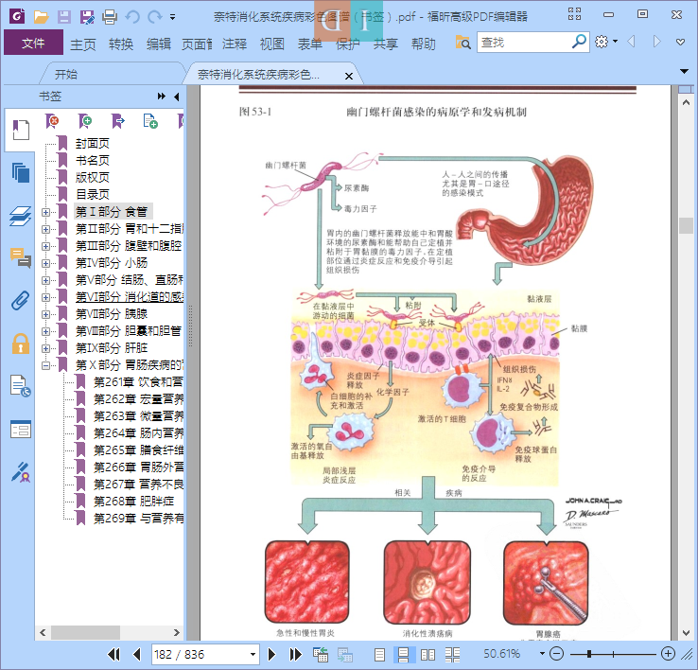The width and height of the screenshot is (698, 670).
Task: Select continuous page view mode icon
Action: [403, 655]
